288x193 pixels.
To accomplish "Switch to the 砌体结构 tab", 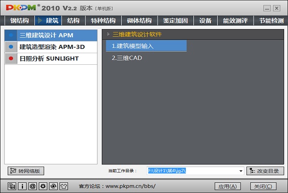I will (140, 20).
